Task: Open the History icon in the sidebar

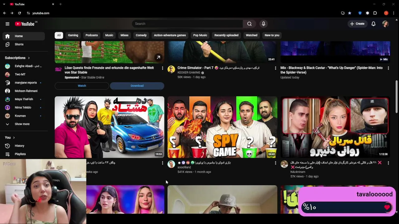Action: point(7,146)
